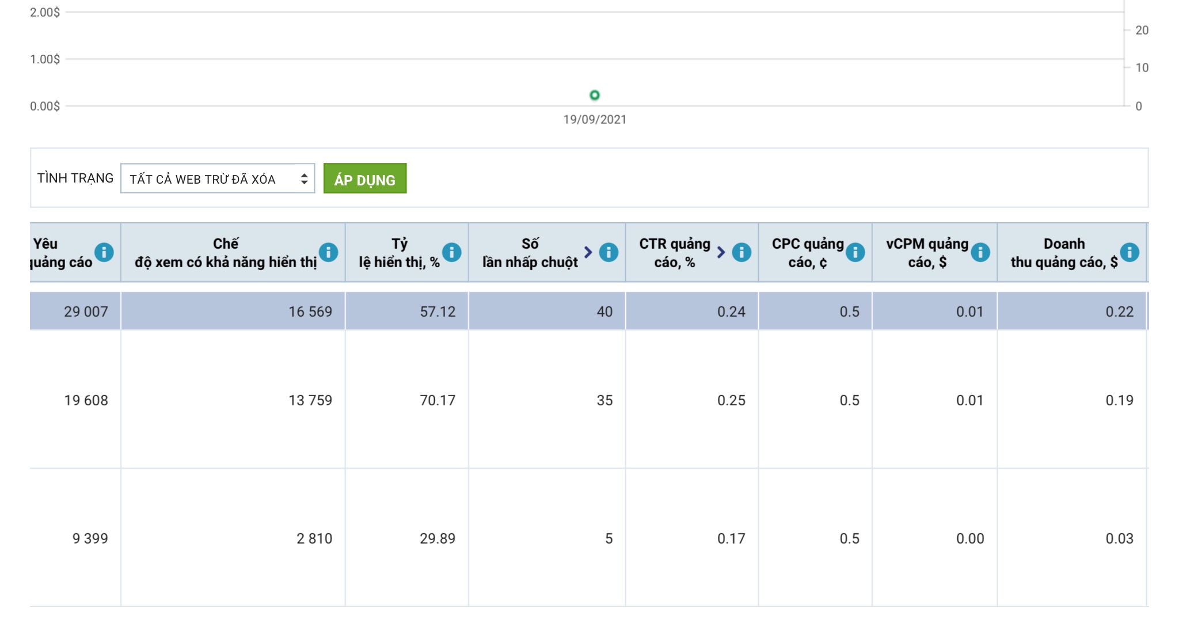Click the Áp dụng button
Image resolution: width=1179 pixels, height=619 pixels.
365,179
